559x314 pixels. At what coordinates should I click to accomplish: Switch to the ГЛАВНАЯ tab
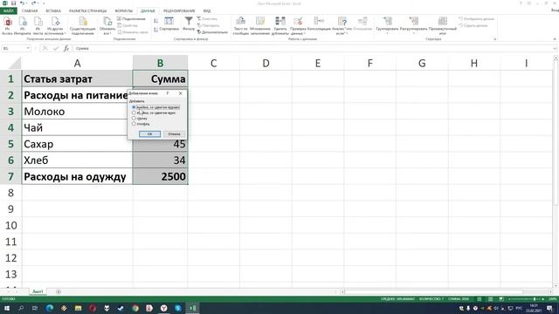30,10
